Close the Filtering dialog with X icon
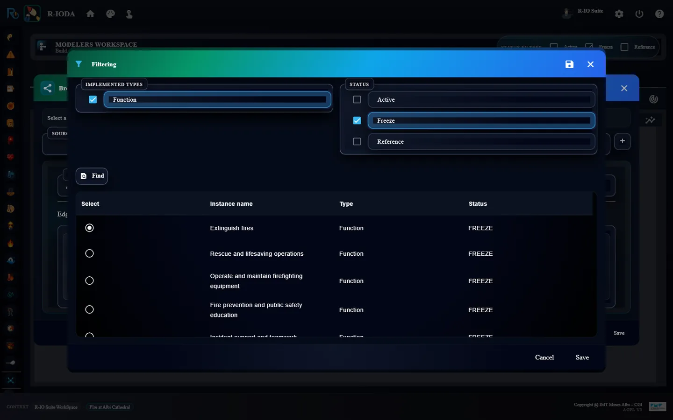The width and height of the screenshot is (673, 420). click(591, 64)
